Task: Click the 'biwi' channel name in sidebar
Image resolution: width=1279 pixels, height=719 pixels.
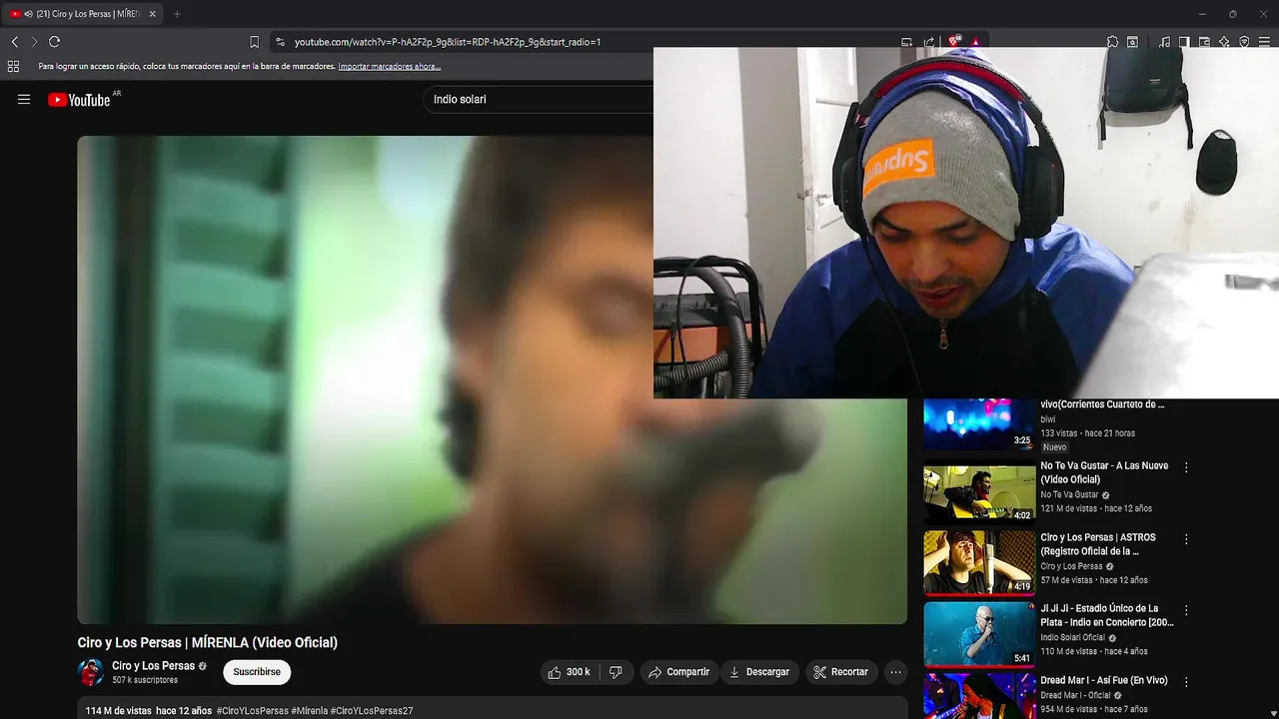Action: pyautogui.click(x=1048, y=419)
